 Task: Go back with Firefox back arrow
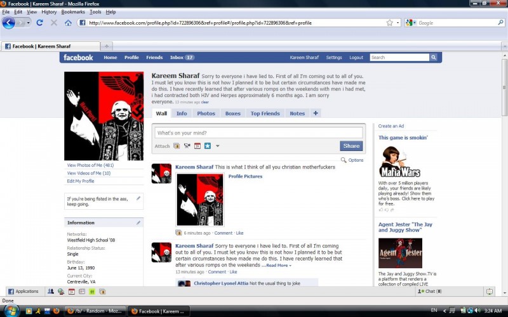(9, 23)
